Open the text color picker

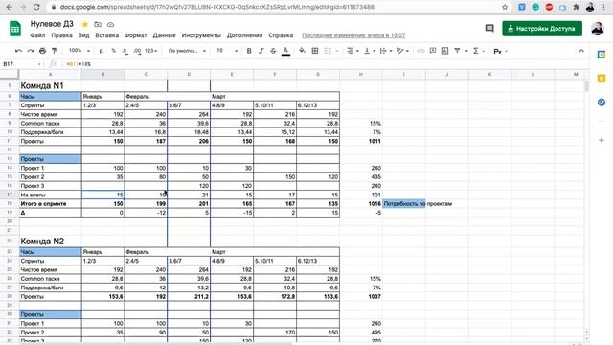click(285, 51)
